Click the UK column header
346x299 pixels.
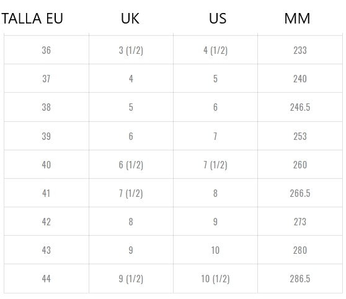pyautogui.click(x=130, y=19)
